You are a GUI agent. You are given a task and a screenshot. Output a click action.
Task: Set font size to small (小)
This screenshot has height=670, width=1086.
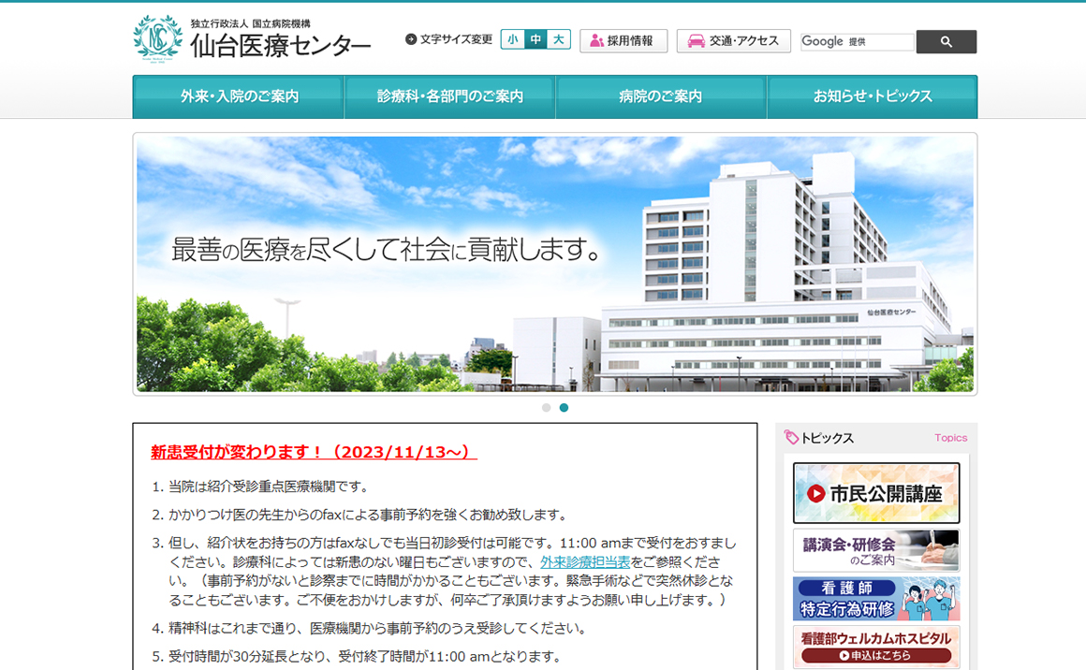[512, 39]
